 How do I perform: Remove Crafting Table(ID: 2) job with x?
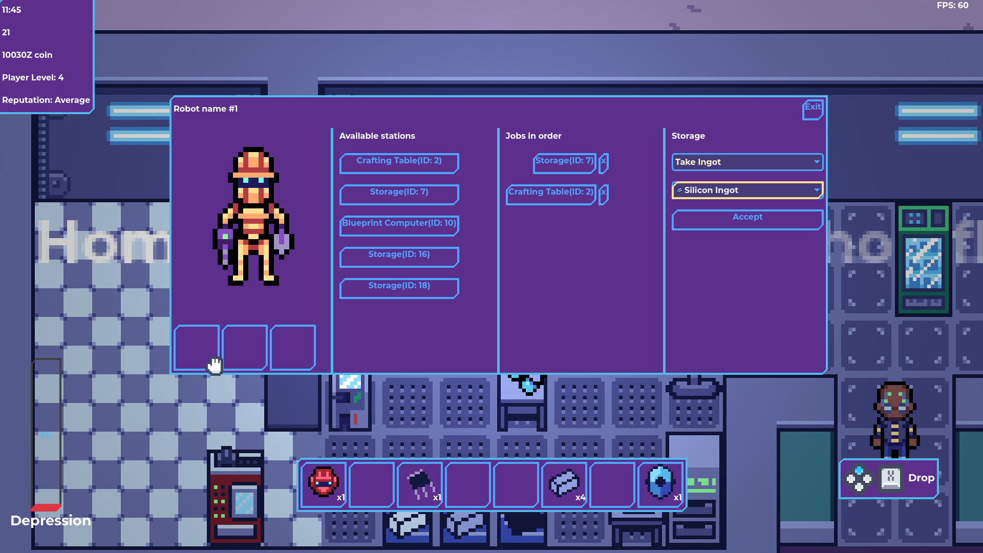click(x=604, y=194)
